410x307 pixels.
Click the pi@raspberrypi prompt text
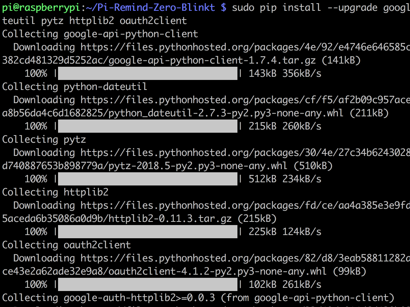point(41,8)
